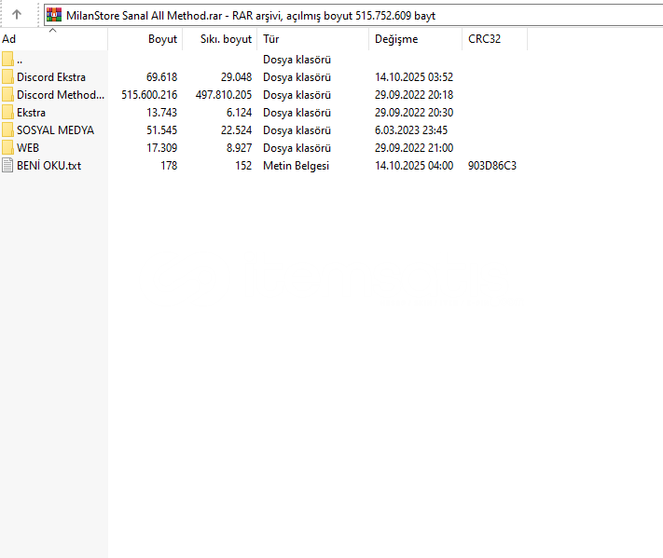Screen dimensions: 663x558
Task: Select the 'Discord Method...' row name
Action: 61,95
